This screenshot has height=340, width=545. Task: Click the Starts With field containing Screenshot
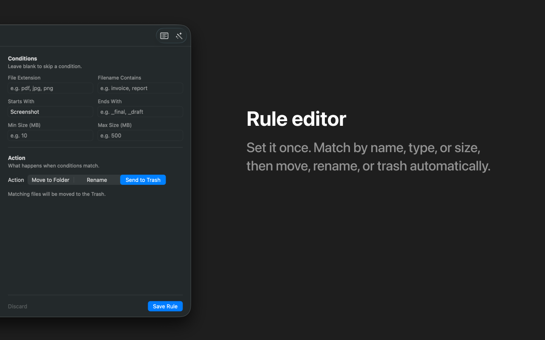point(50,112)
